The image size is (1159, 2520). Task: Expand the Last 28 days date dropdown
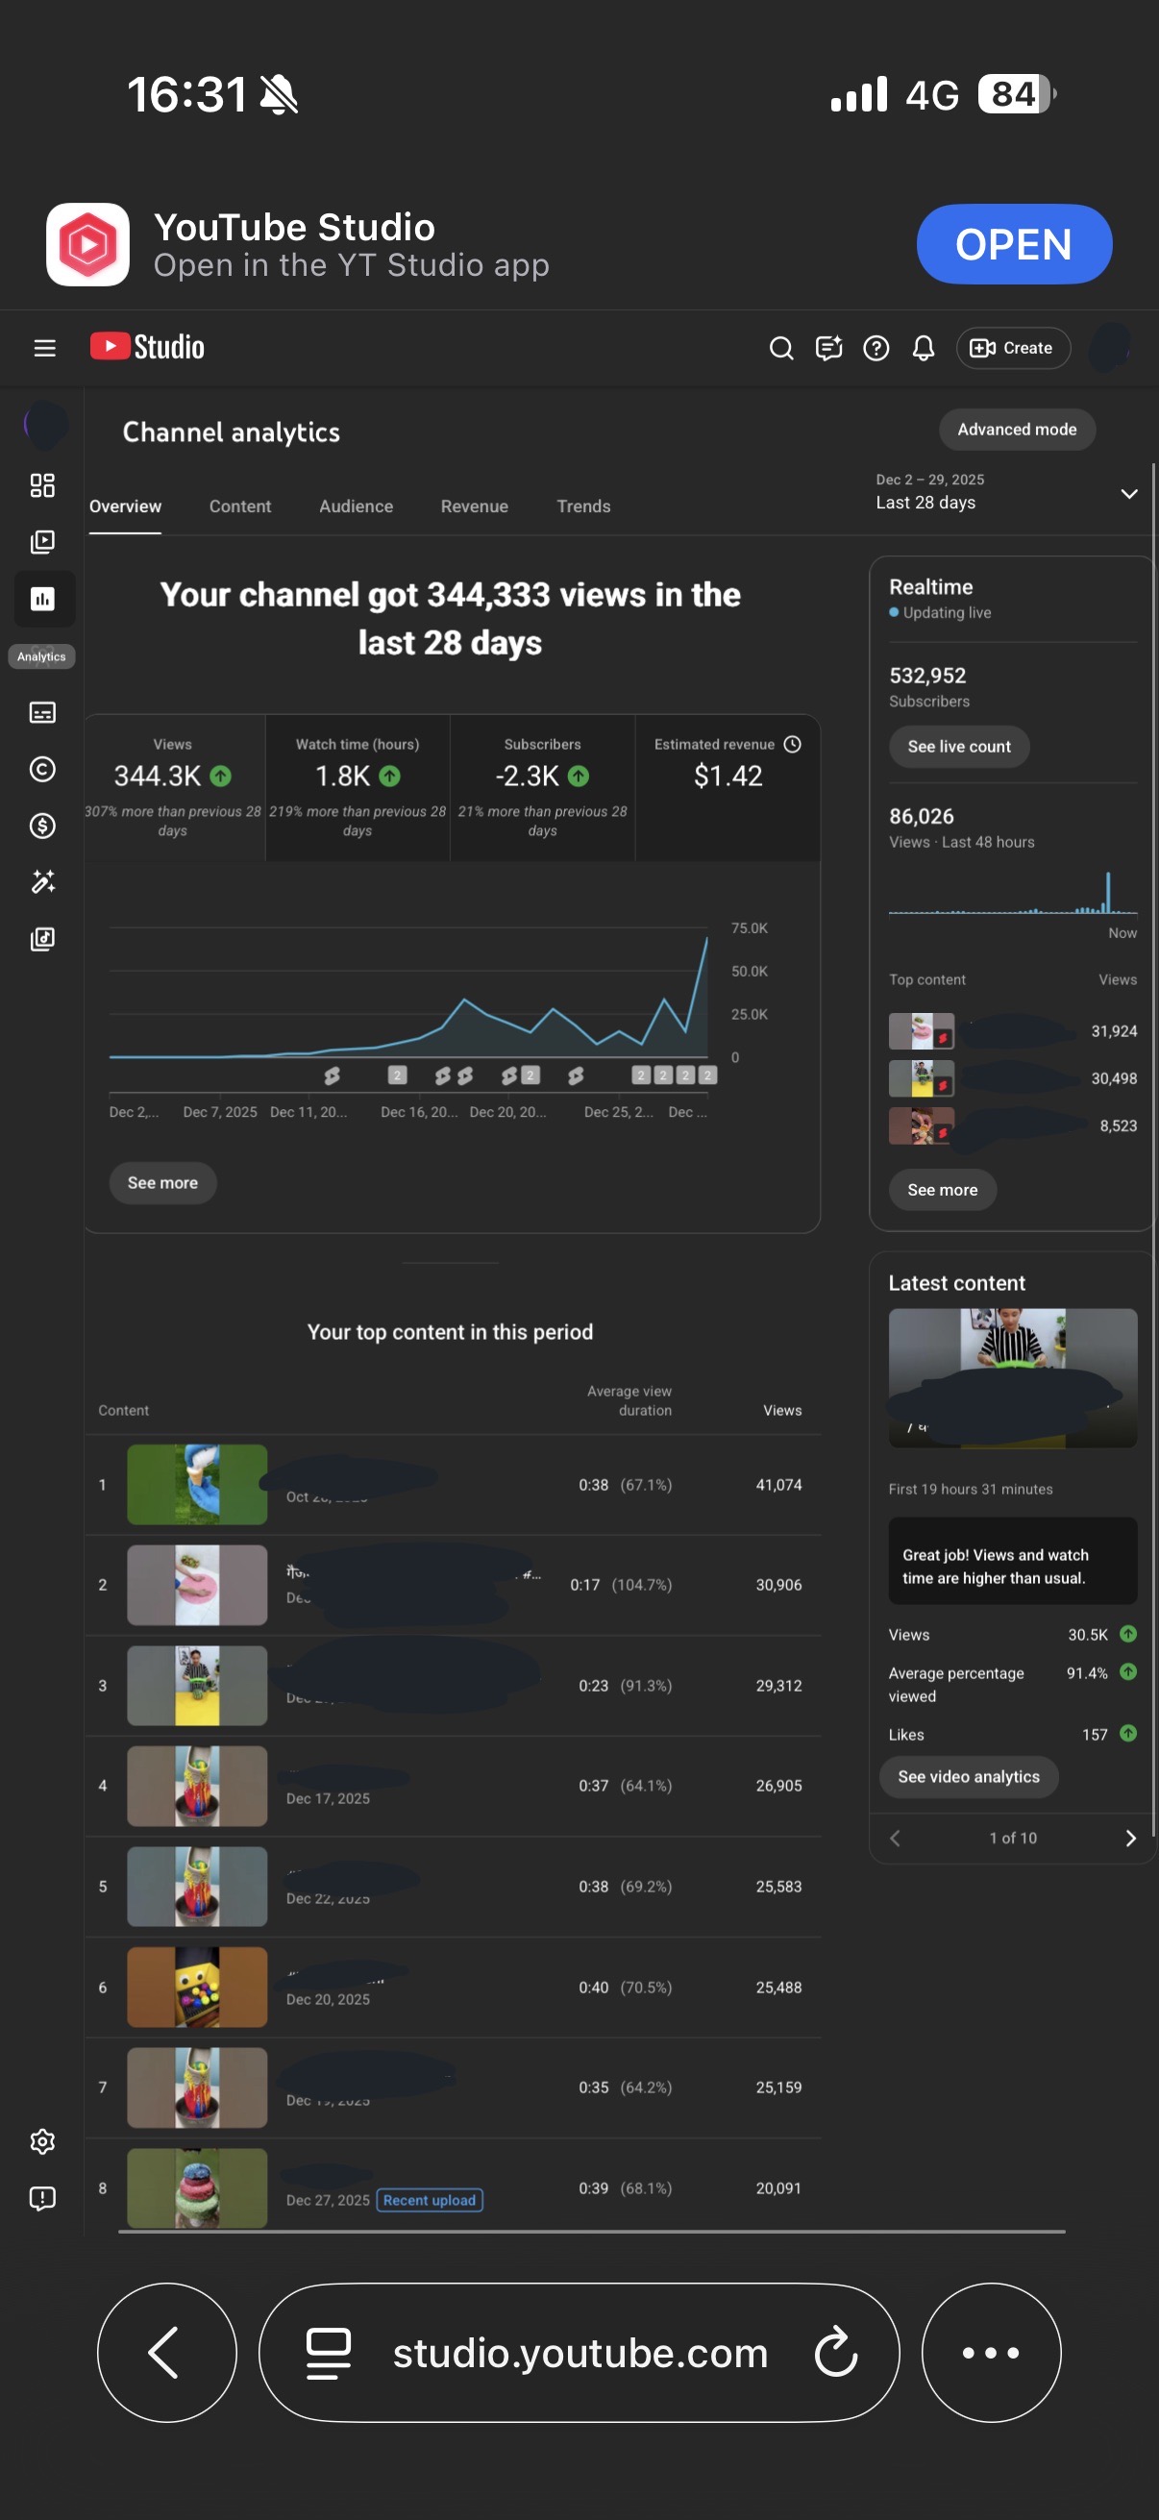click(x=1127, y=493)
